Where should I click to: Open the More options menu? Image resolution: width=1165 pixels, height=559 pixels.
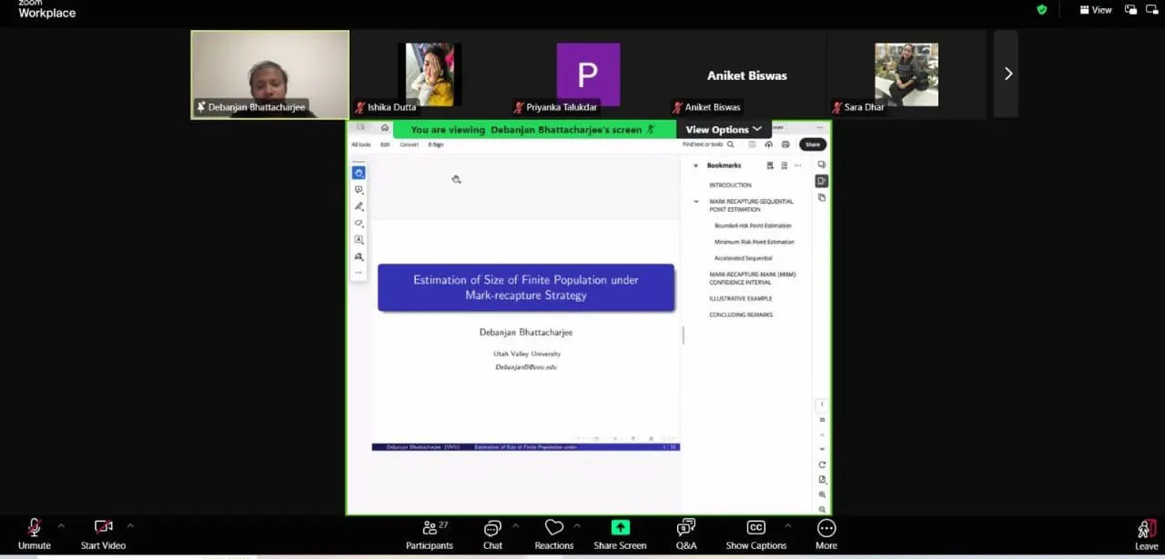click(826, 534)
